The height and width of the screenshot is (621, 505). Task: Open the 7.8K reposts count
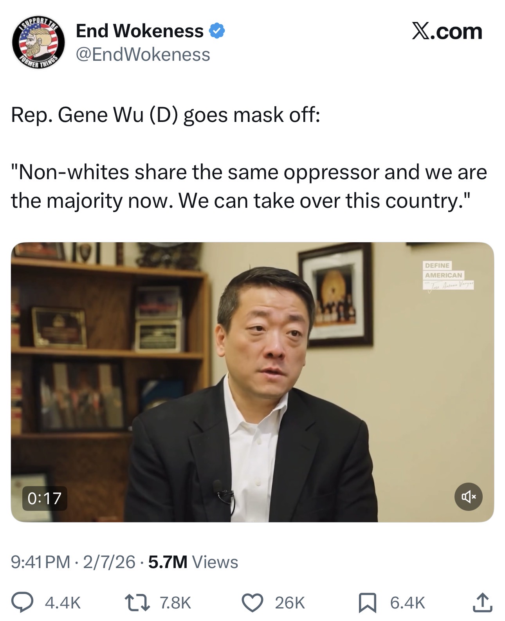tap(175, 603)
